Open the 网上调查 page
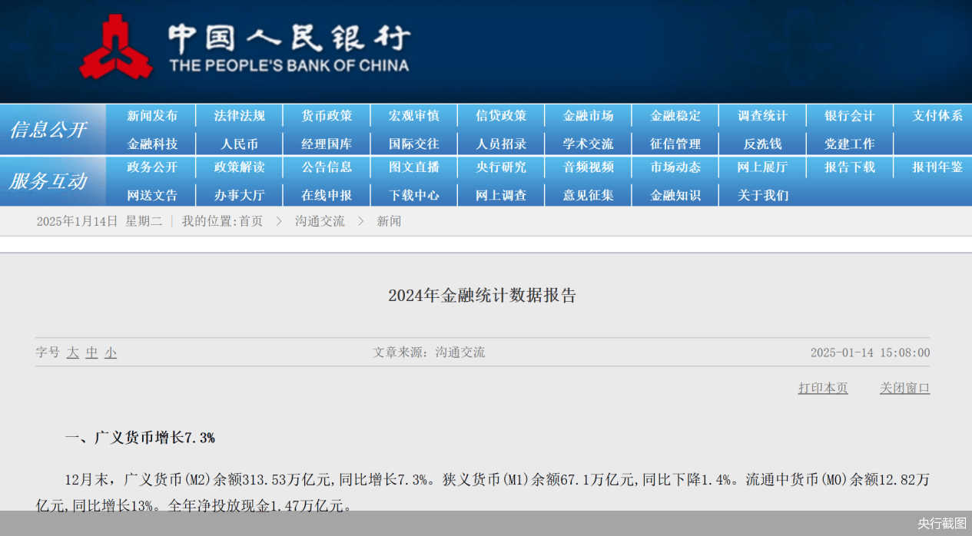Screen dimensions: 972x536 [x=500, y=195]
